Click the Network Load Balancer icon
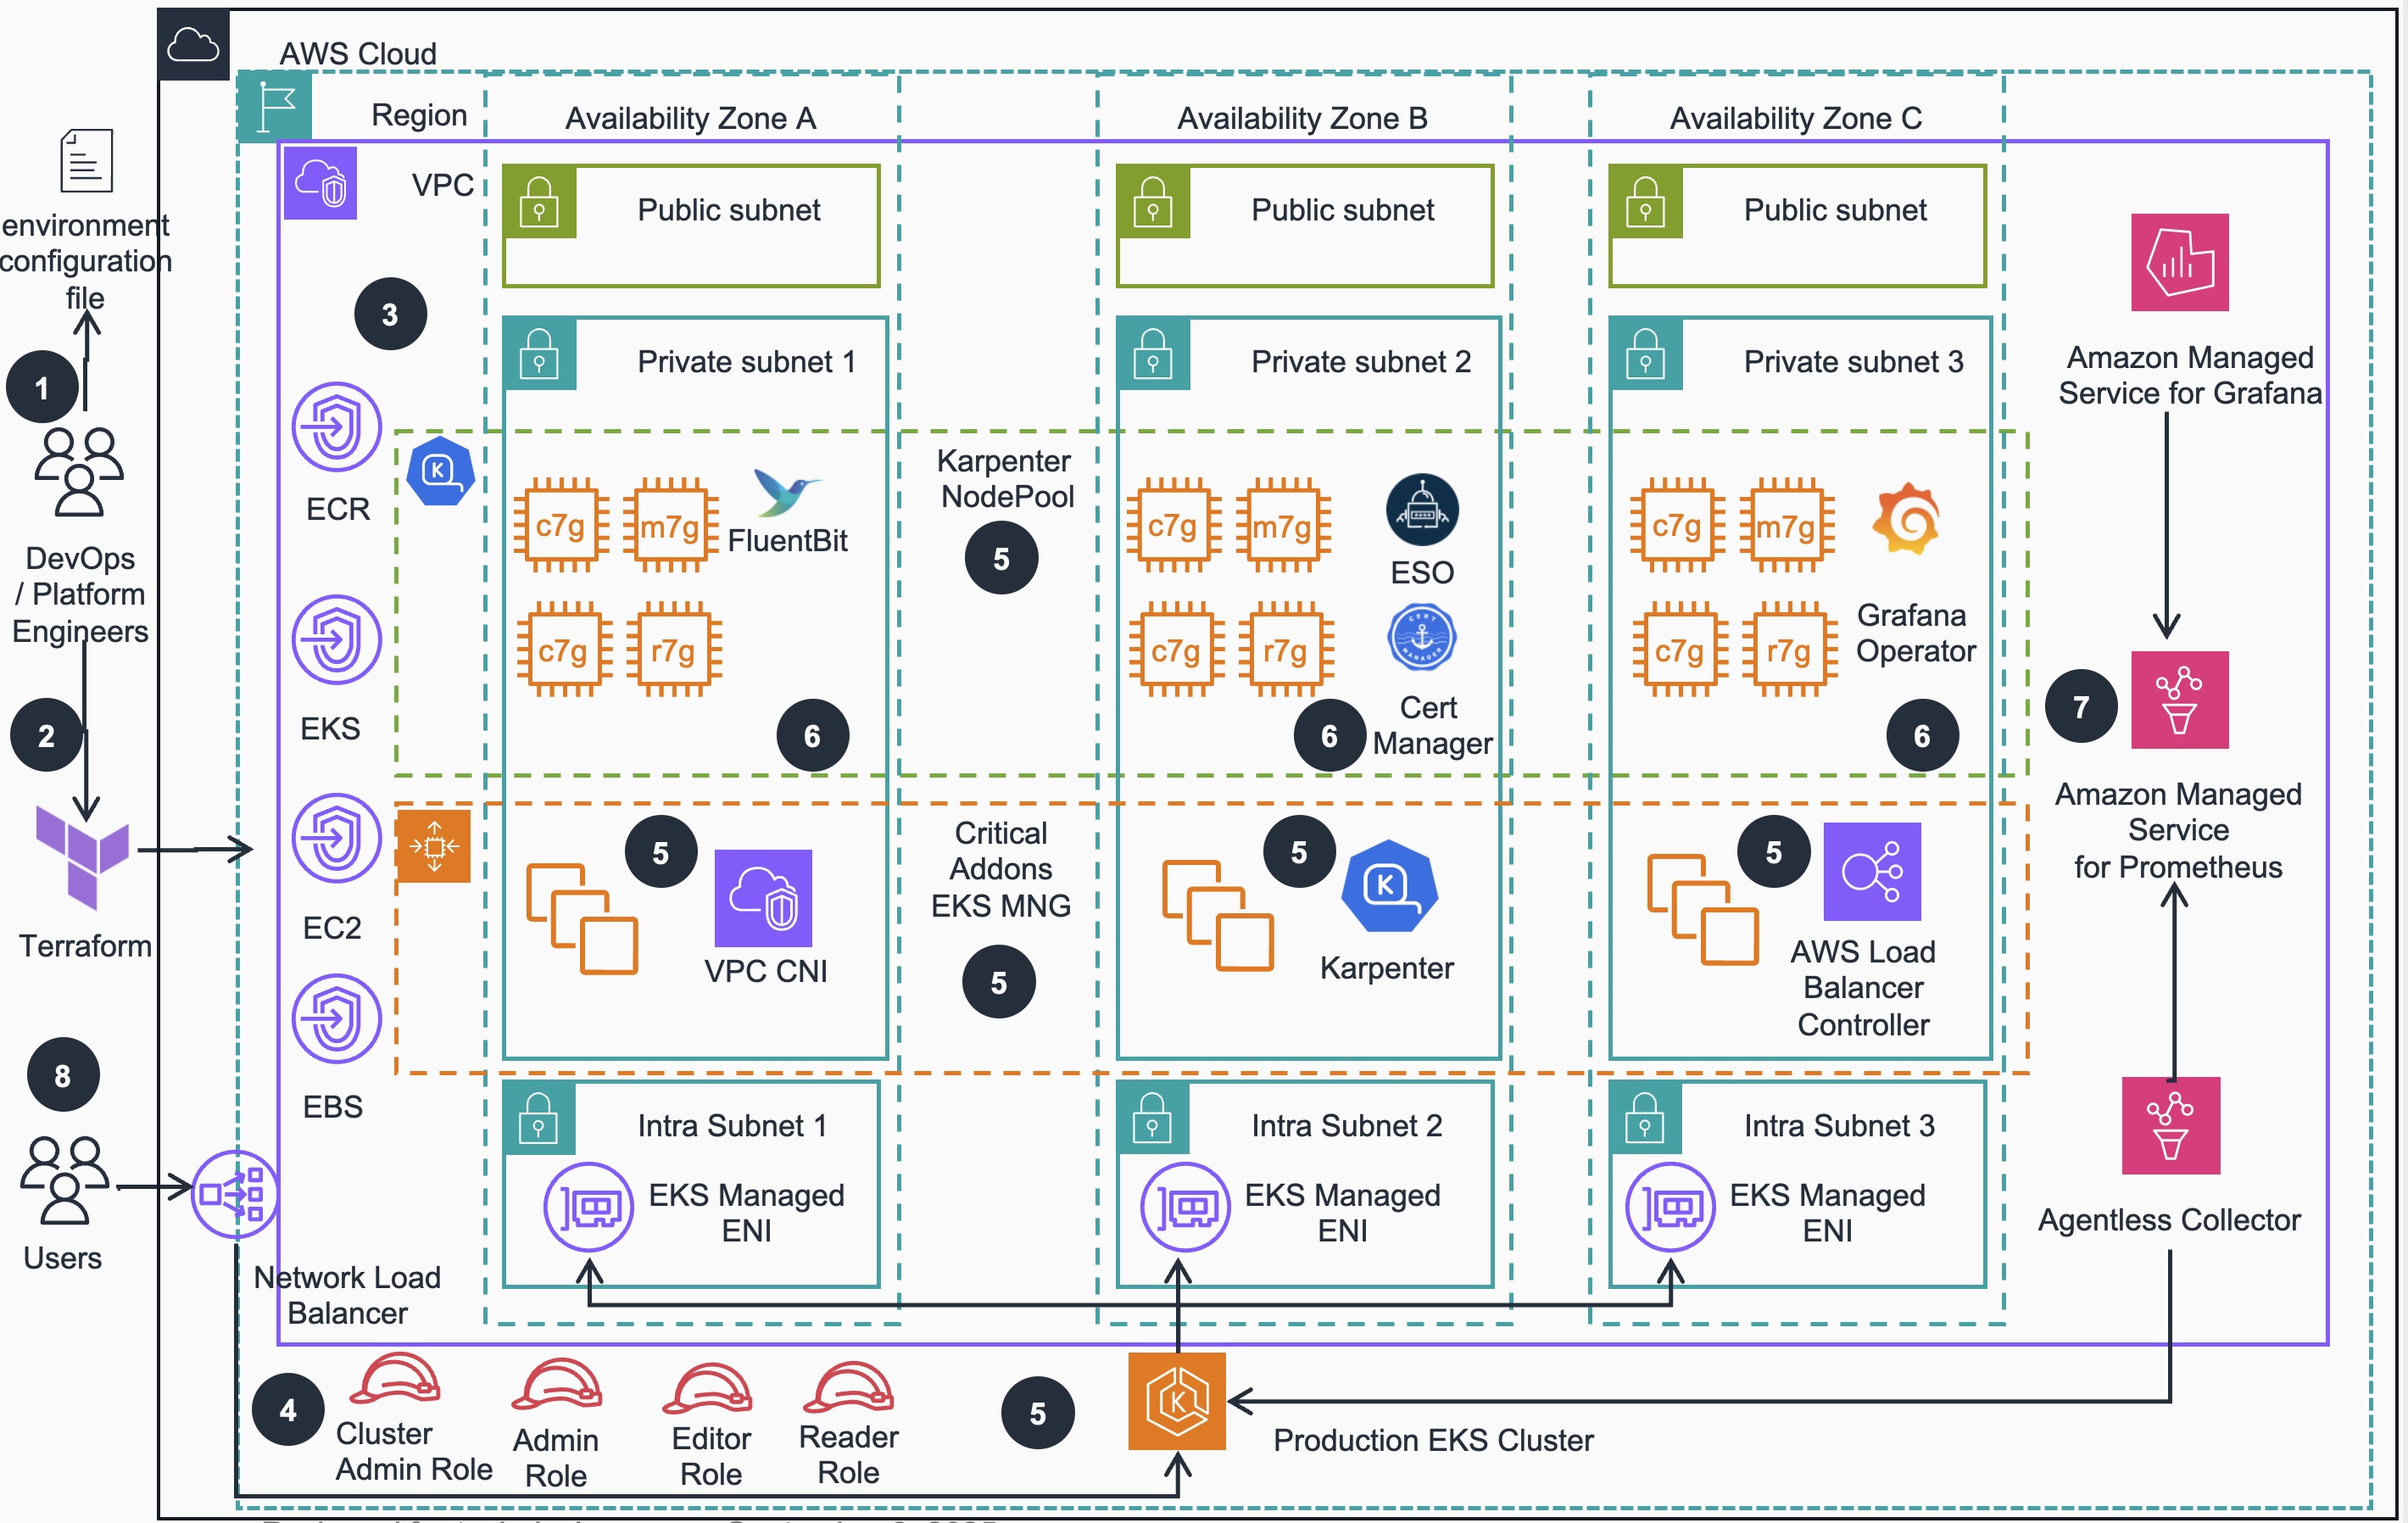 click(x=234, y=1194)
